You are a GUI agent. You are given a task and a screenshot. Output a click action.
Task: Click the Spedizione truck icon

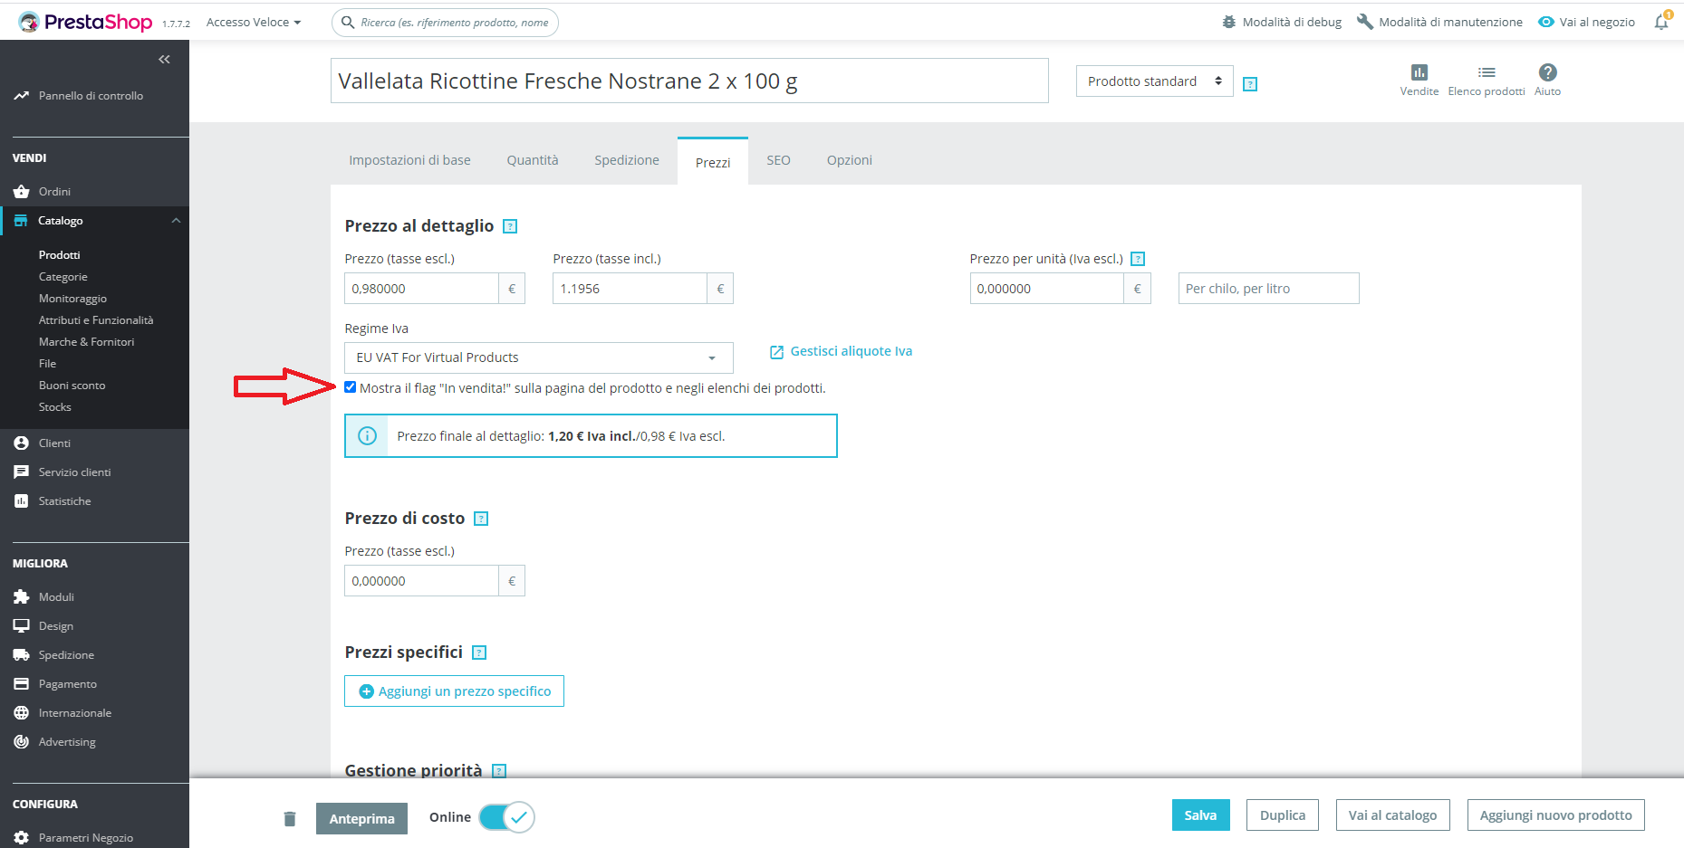[x=22, y=655]
